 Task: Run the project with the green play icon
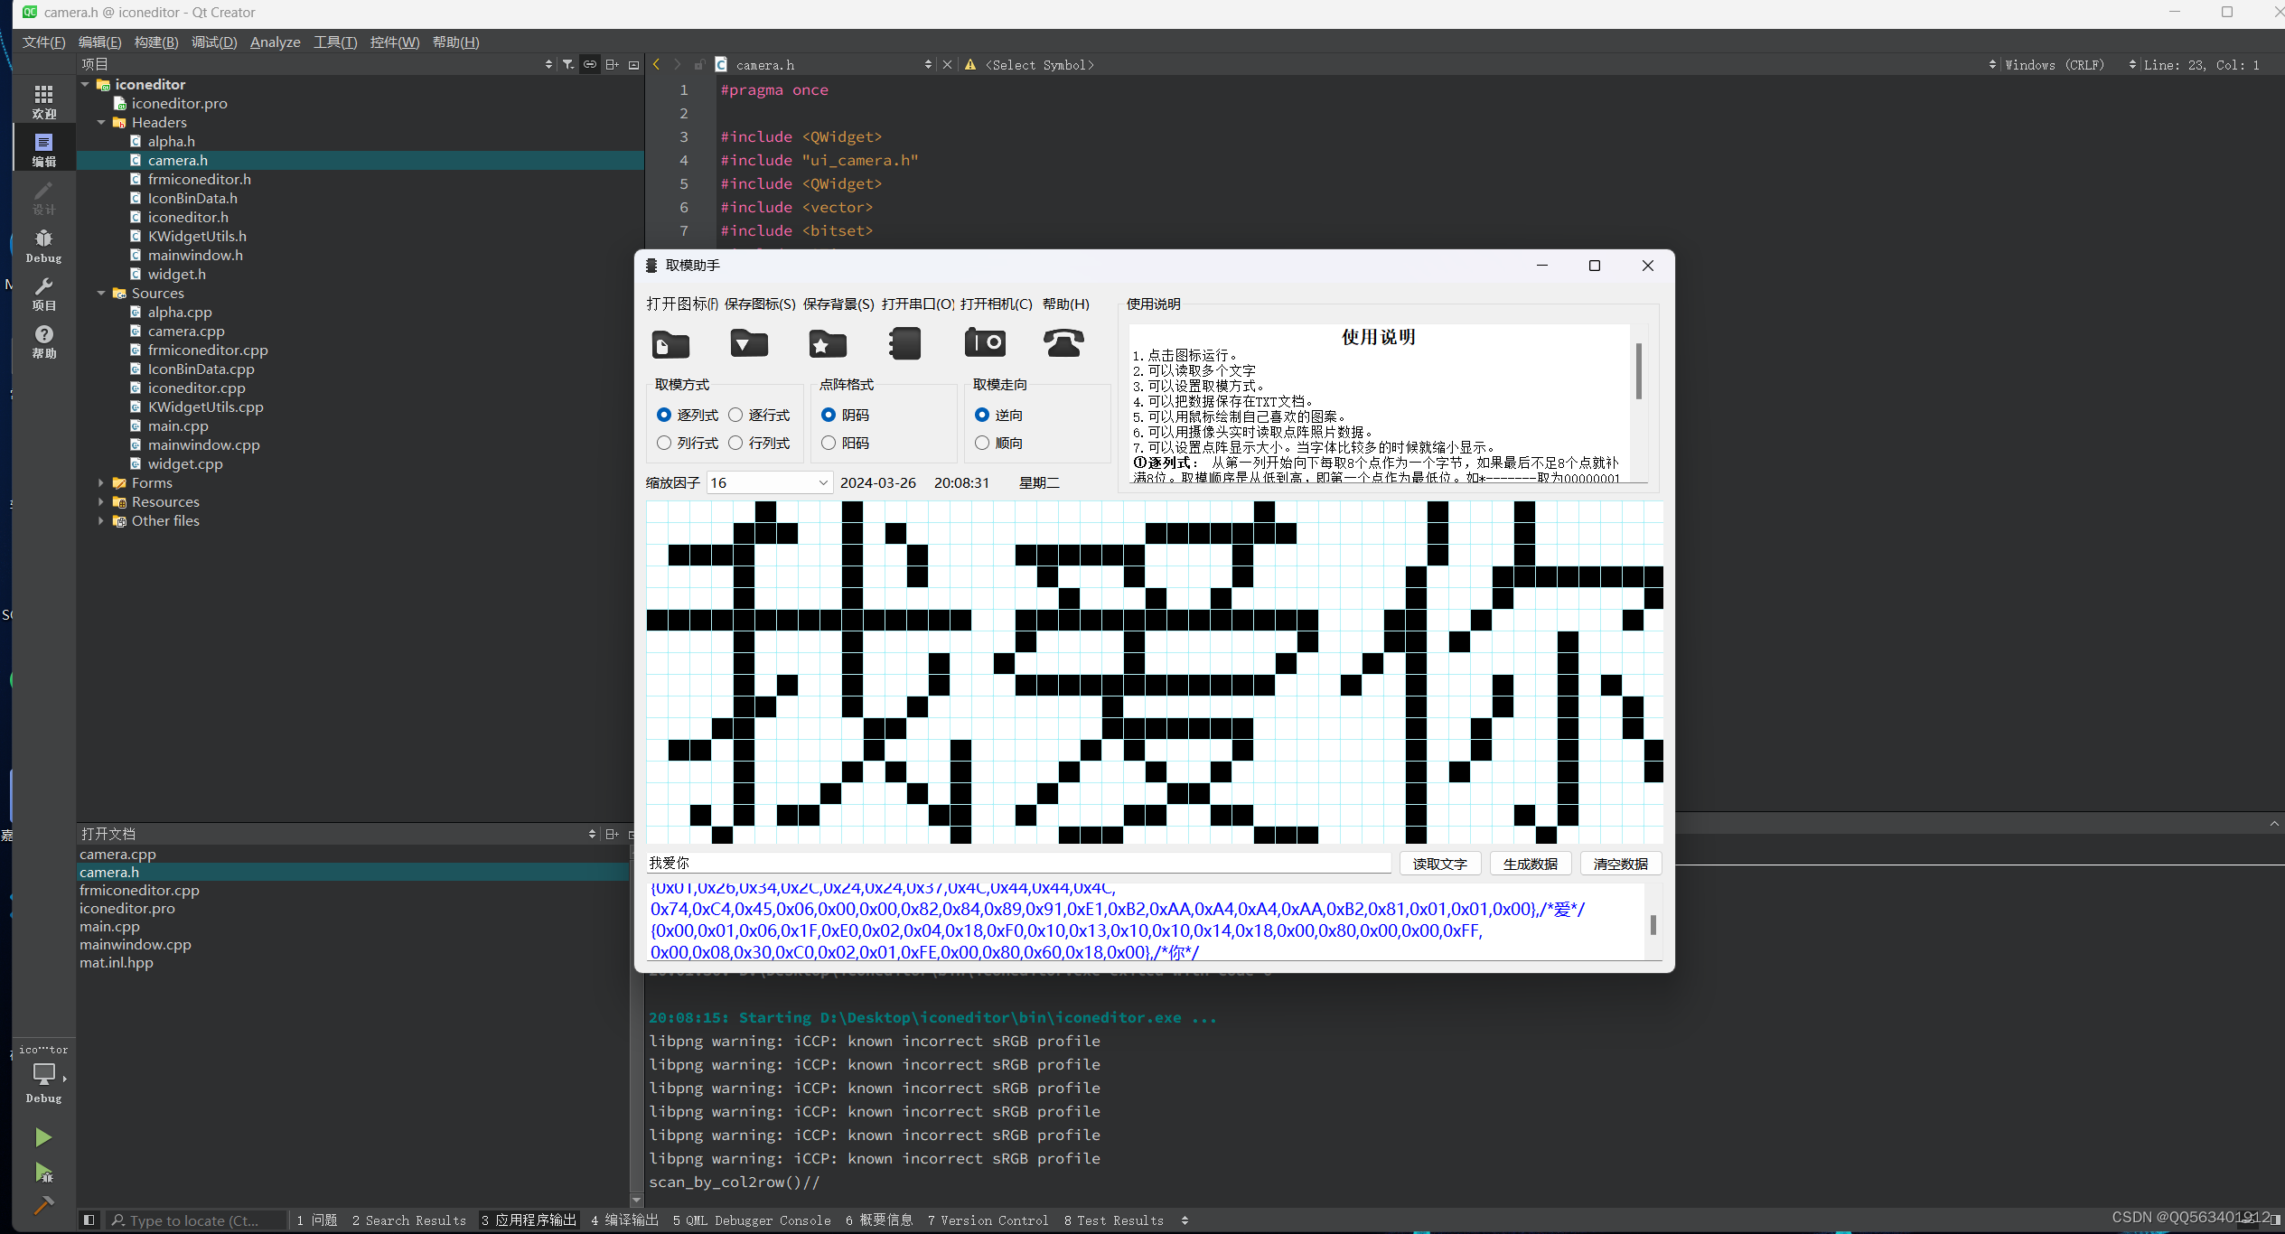(42, 1136)
